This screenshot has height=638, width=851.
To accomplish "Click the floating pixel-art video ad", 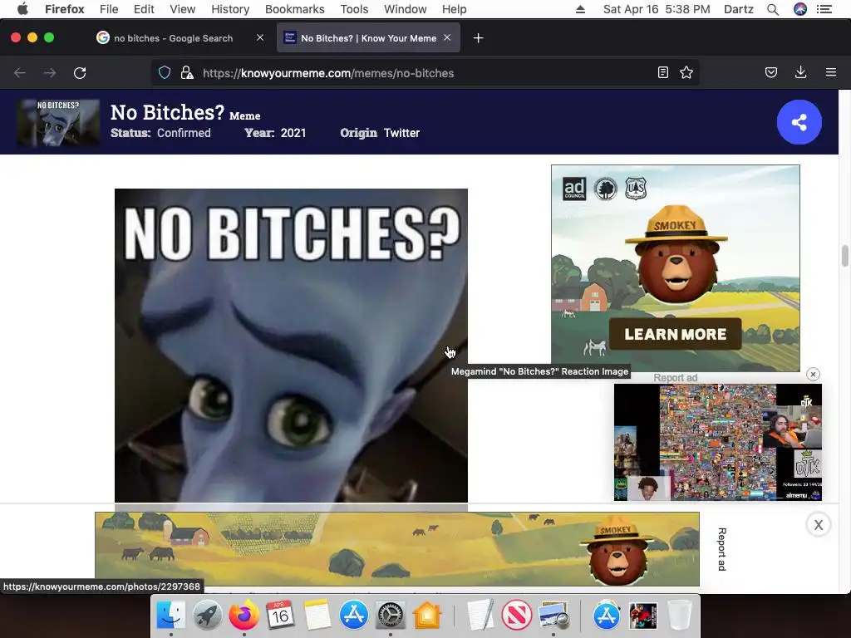I will pyautogui.click(x=717, y=442).
